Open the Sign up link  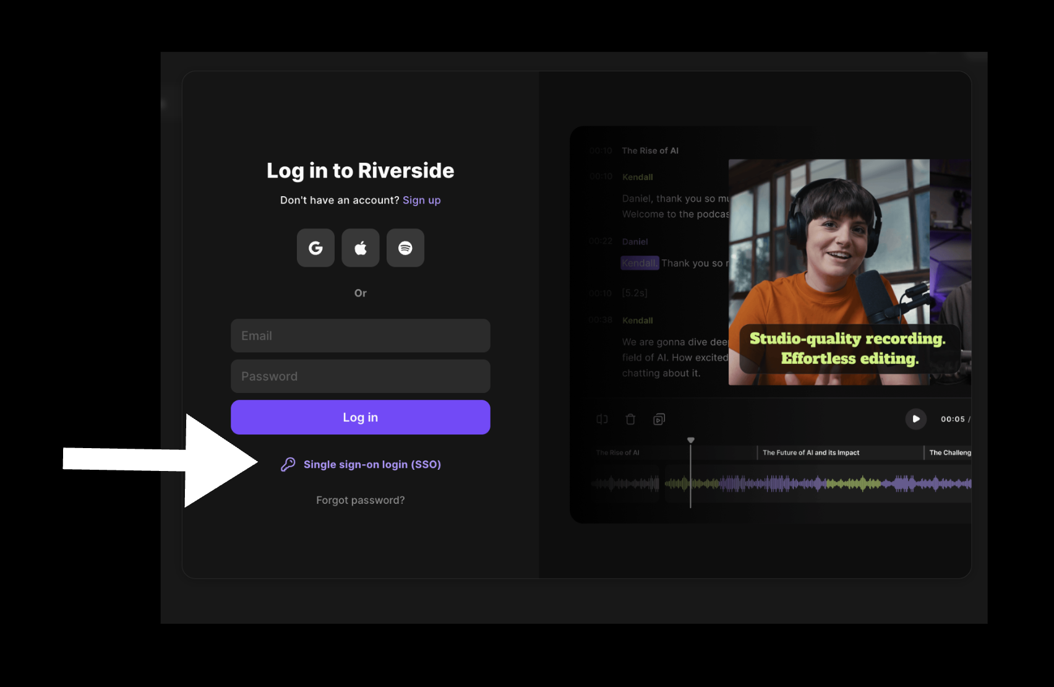[422, 200]
